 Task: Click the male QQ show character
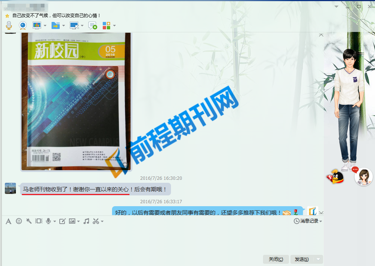pyautogui.click(x=349, y=109)
